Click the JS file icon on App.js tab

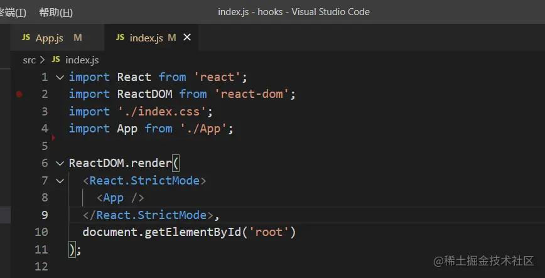[26, 38]
